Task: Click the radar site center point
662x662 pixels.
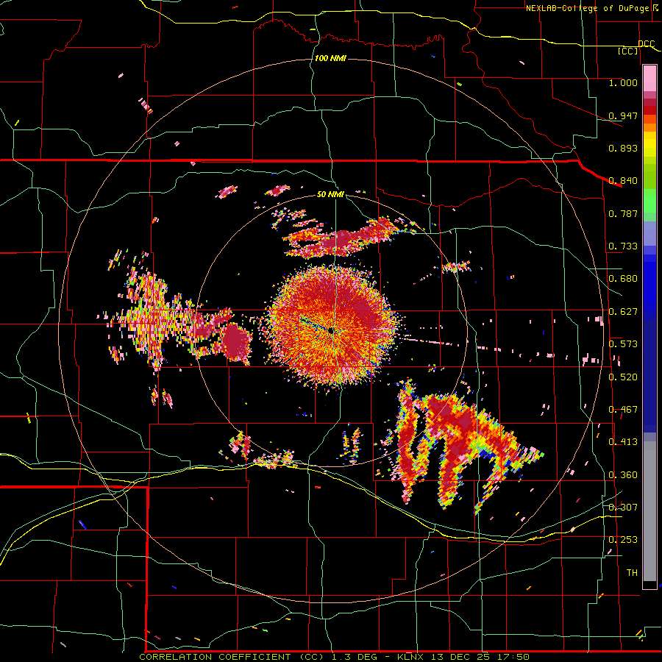Action: click(332, 330)
